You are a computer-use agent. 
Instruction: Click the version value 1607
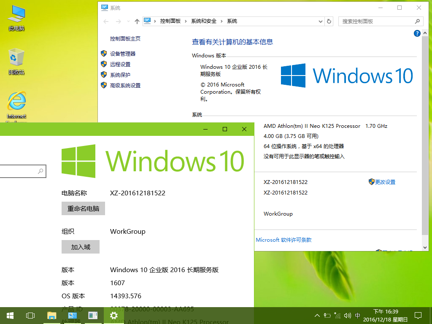117,283
